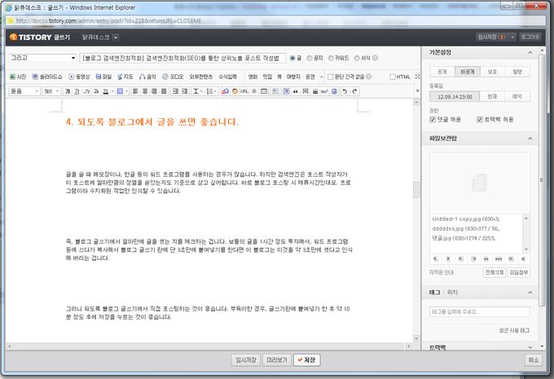The image size is (554, 379).
Task: Collapse the 기본설정 panel
Action: [530, 53]
